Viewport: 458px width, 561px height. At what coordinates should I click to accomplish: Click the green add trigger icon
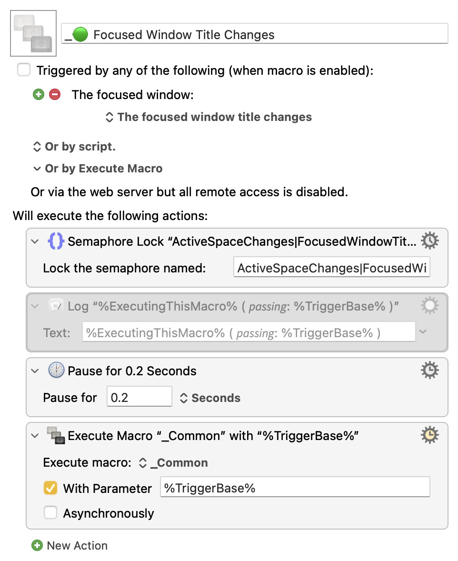pos(38,94)
